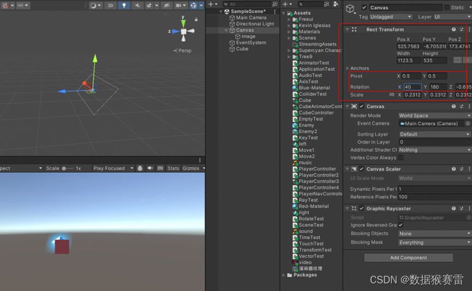Screen dimensions: 472x291
Task: Toggle scene lighting bulb button
Action: [x=124, y=5]
